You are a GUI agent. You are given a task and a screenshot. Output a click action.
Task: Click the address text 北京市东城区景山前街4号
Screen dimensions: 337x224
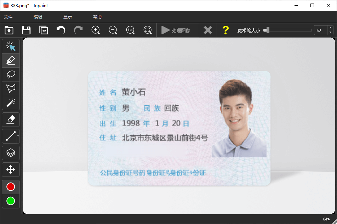click(x=165, y=138)
